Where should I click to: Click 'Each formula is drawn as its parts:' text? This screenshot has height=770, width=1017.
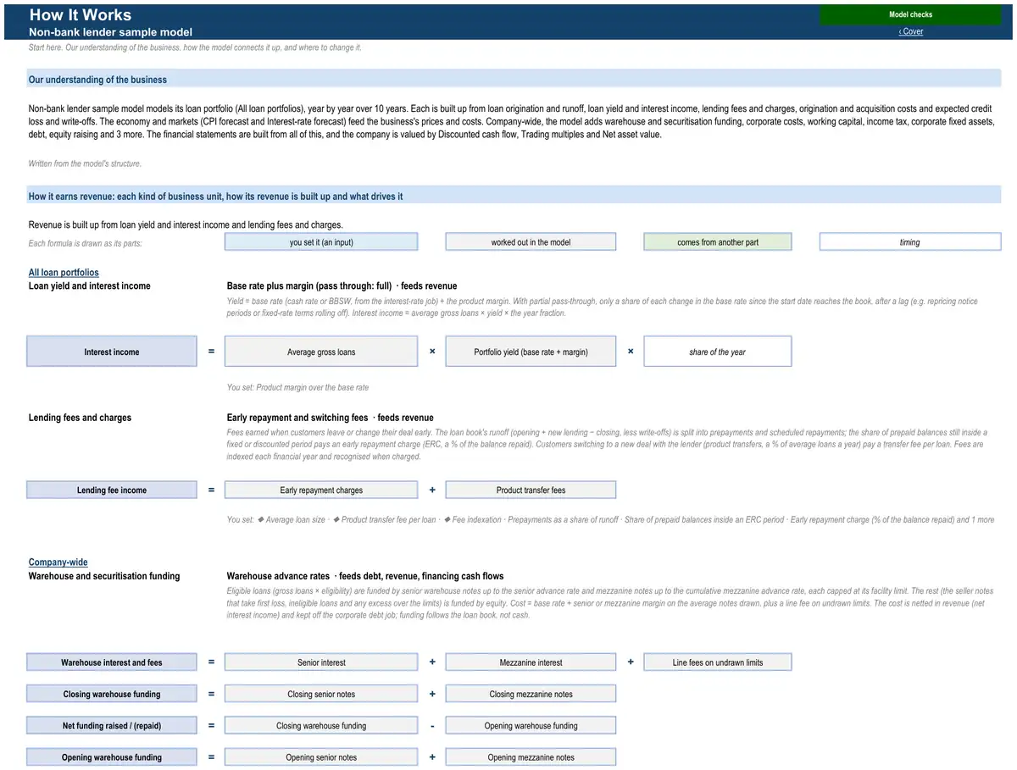(x=85, y=243)
